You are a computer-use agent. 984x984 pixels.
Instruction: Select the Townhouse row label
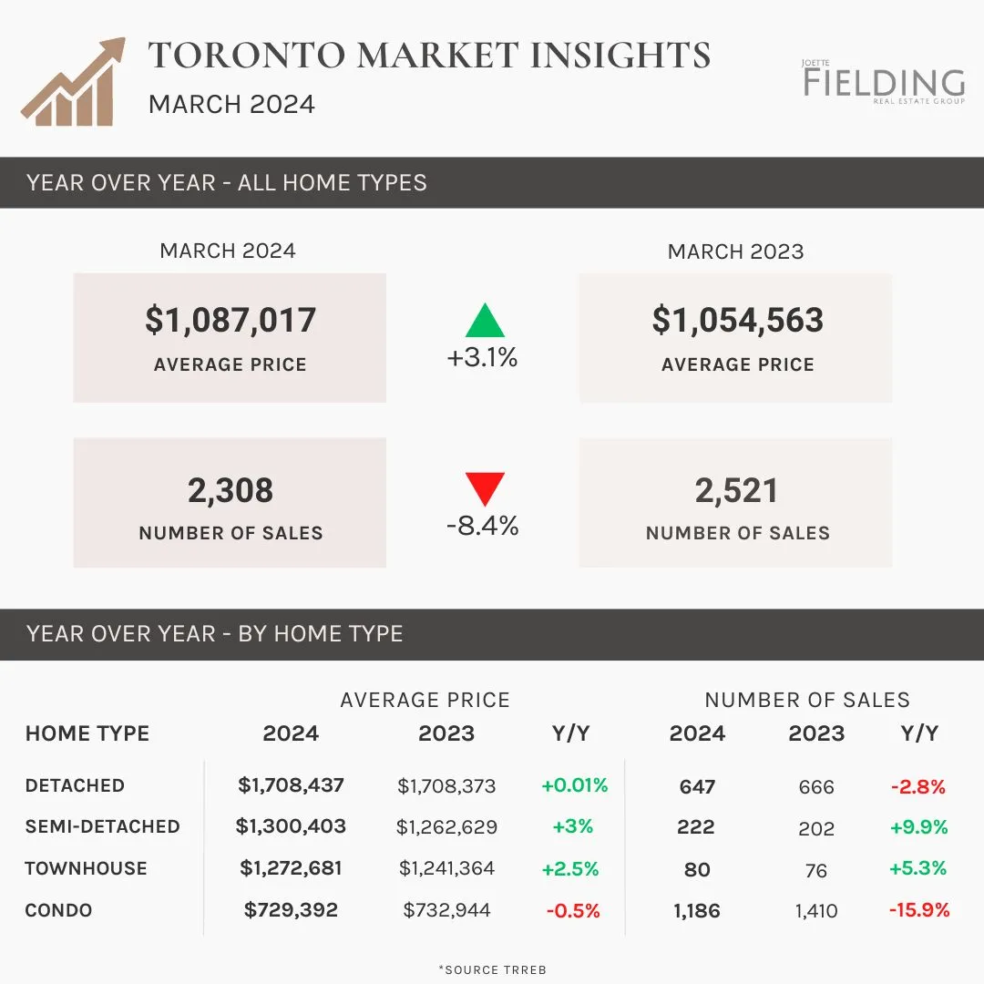(x=86, y=868)
